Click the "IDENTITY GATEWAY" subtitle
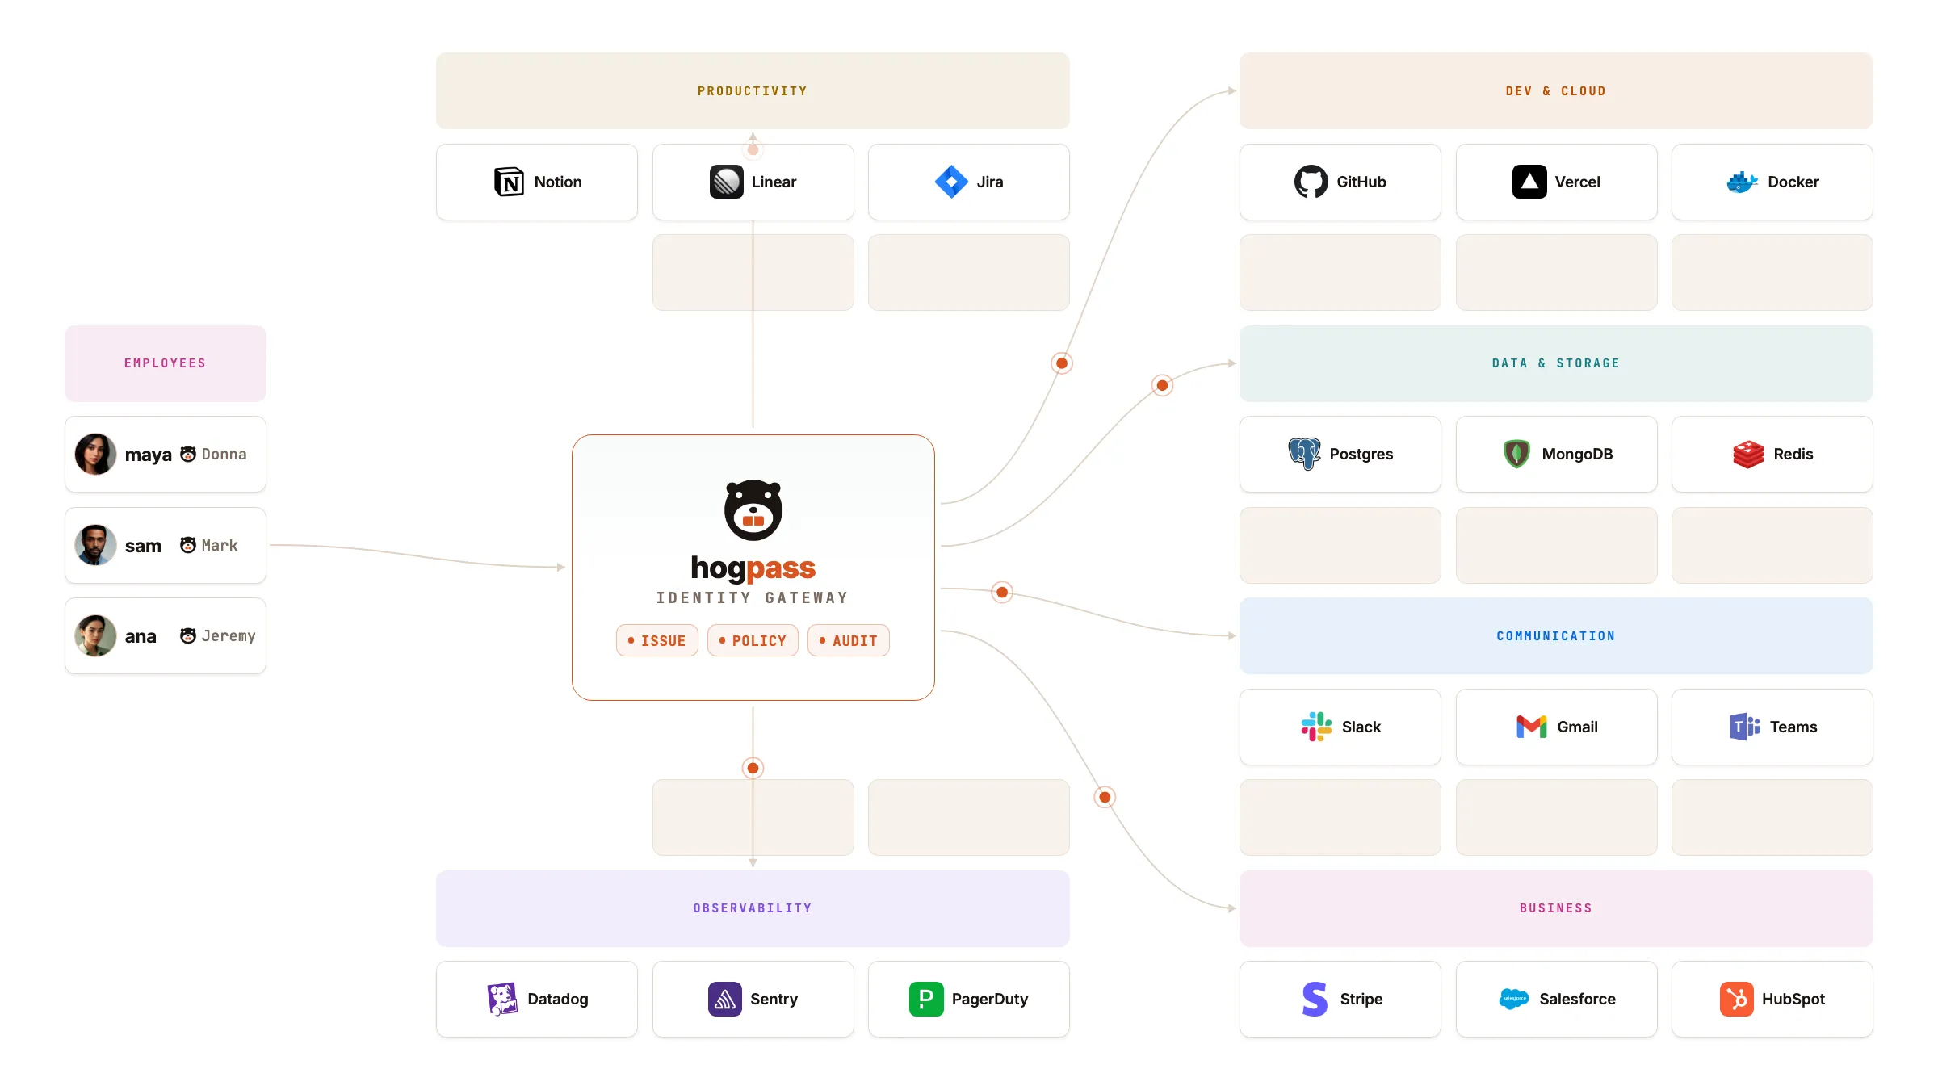This screenshot has width=1938, height=1090. [x=753, y=597]
